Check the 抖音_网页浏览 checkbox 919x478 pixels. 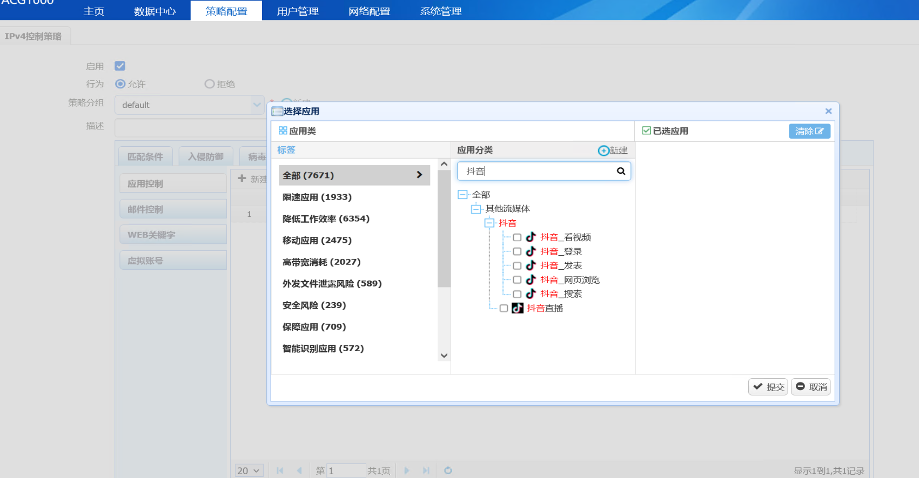(x=517, y=279)
